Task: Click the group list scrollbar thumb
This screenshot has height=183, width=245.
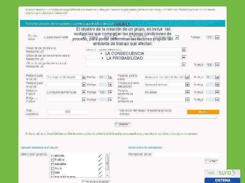Action: click(107, 163)
